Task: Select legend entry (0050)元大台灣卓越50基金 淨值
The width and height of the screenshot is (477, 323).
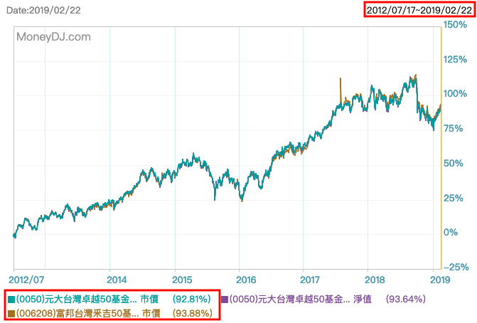Action: click(x=323, y=300)
